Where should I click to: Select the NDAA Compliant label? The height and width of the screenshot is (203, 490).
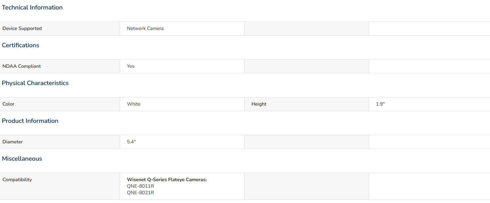coord(22,66)
